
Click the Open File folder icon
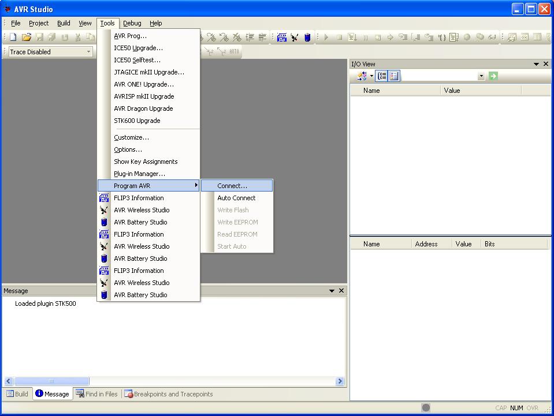tap(26, 38)
